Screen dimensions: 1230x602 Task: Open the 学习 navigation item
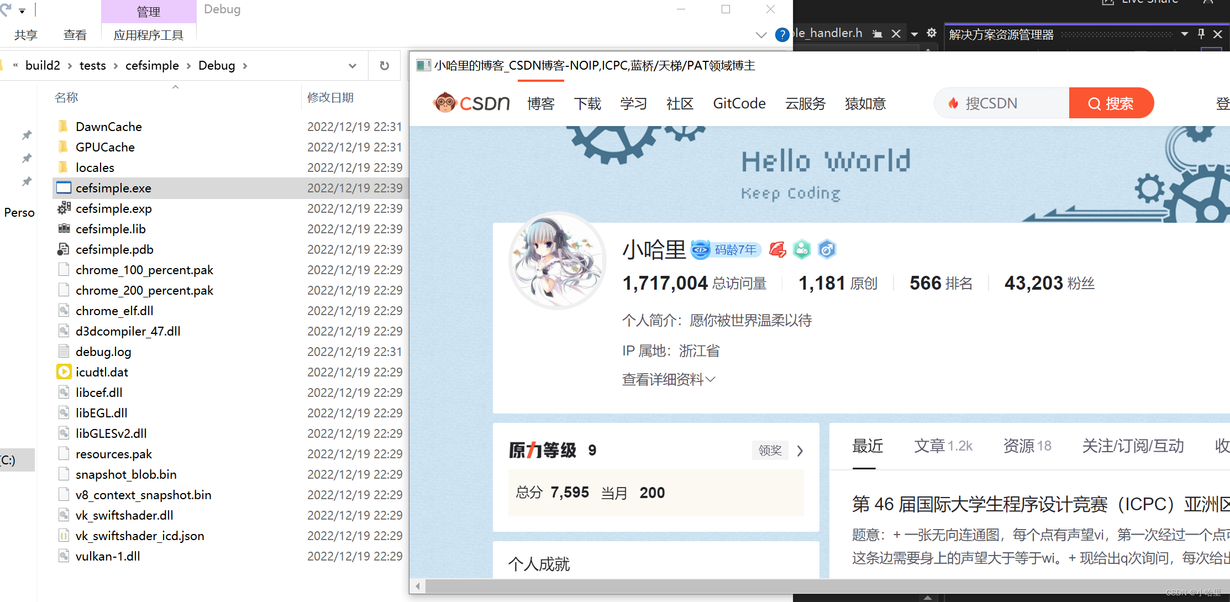coord(633,103)
